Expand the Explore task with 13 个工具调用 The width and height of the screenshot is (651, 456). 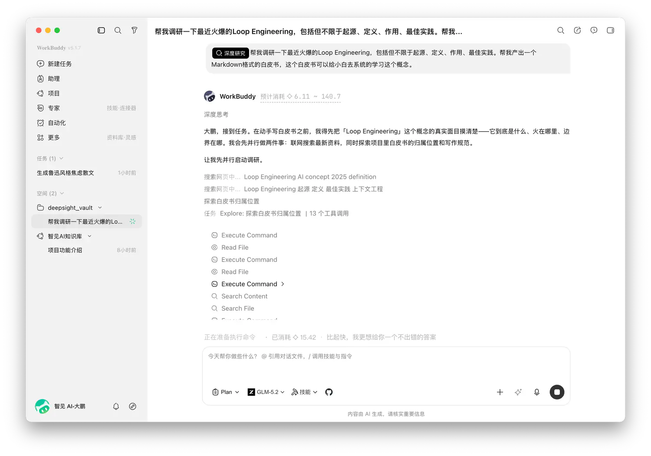276,213
